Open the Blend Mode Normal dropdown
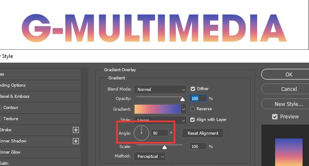 click(x=160, y=89)
